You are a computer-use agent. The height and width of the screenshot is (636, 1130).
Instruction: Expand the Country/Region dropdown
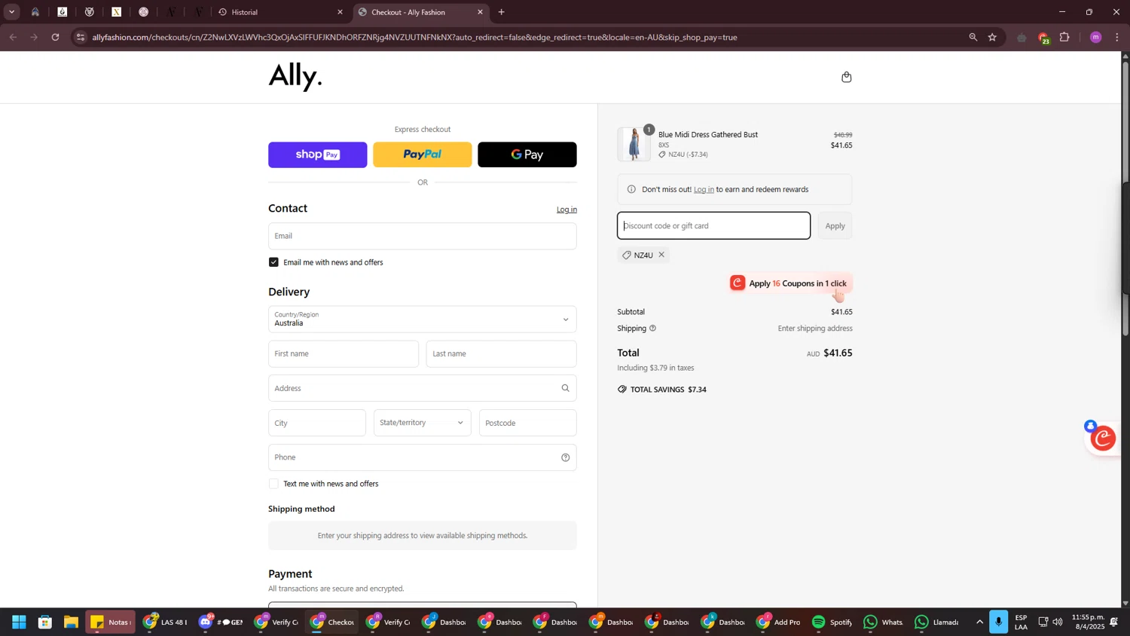[x=422, y=320]
